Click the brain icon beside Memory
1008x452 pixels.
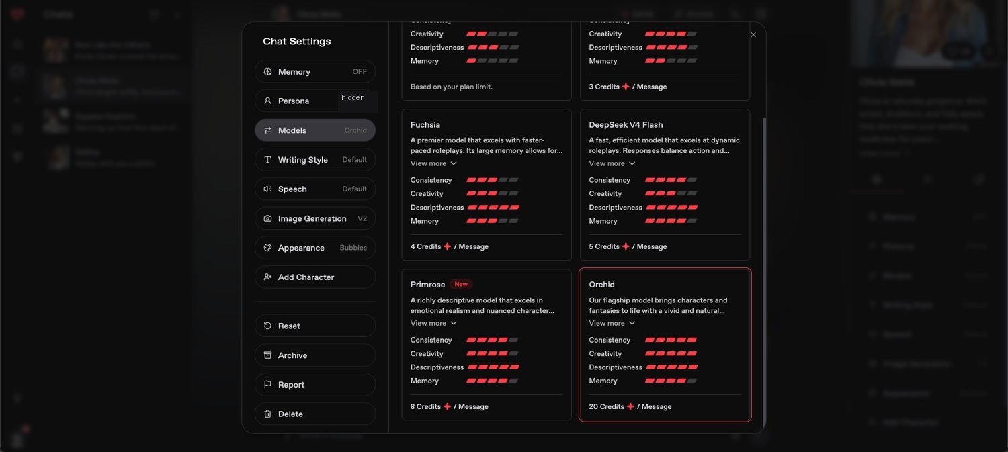pyautogui.click(x=267, y=71)
